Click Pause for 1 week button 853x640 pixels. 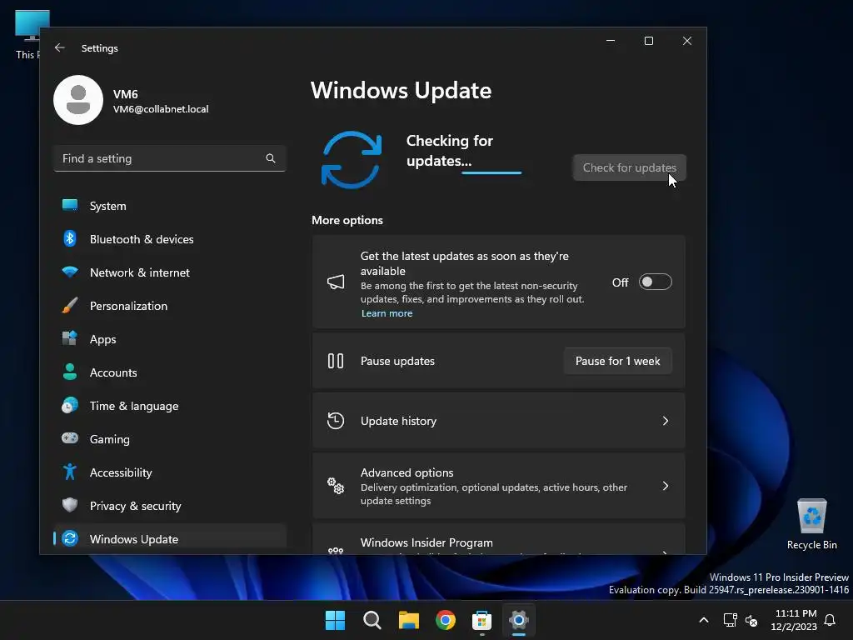(617, 361)
